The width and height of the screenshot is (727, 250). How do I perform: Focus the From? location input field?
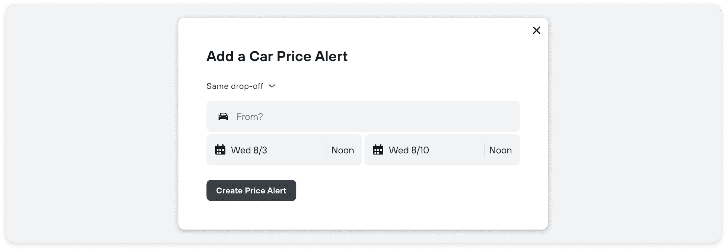(372, 116)
